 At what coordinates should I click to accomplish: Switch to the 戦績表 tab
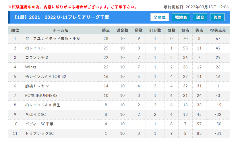click(181, 17)
